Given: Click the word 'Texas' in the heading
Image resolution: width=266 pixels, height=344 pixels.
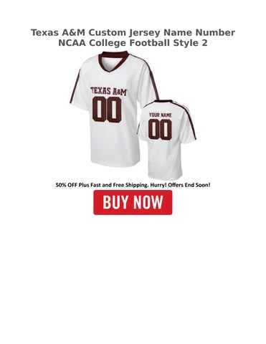Looking at the screenshot, I should pyautogui.click(x=42, y=33).
